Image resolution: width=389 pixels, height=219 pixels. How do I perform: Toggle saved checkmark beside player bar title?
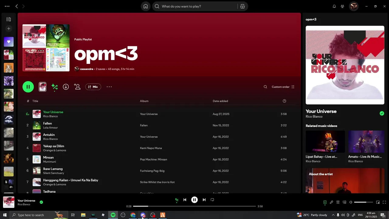[41, 202]
